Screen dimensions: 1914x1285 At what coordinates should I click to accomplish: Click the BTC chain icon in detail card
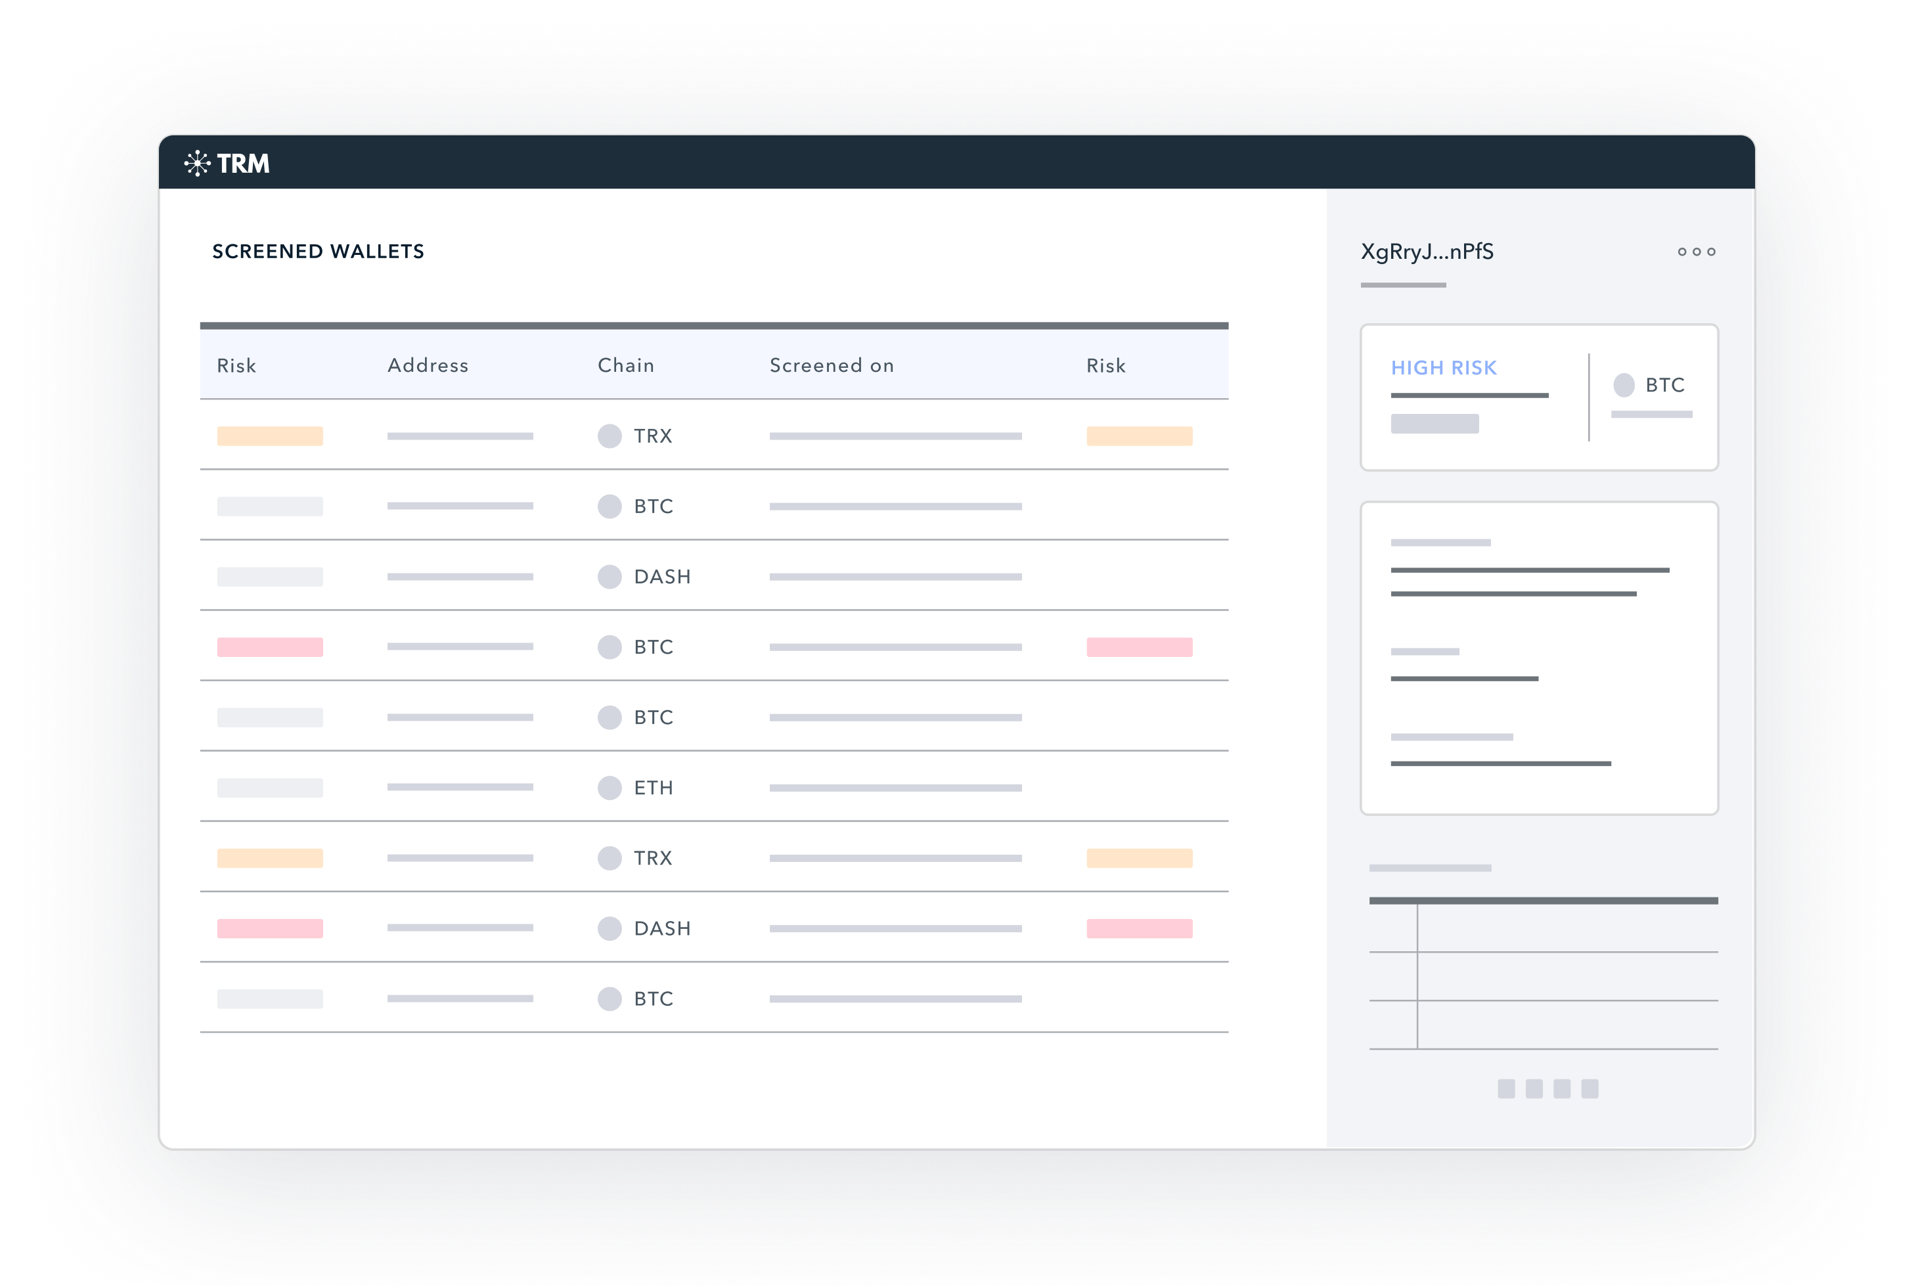point(1624,385)
